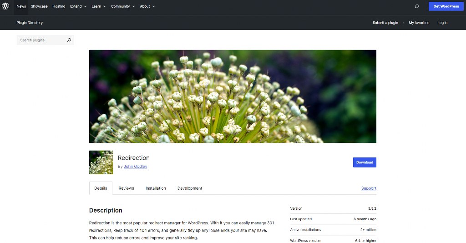Go to Plugin Directory link
This screenshot has height=243, width=466.
tap(30, 23)
